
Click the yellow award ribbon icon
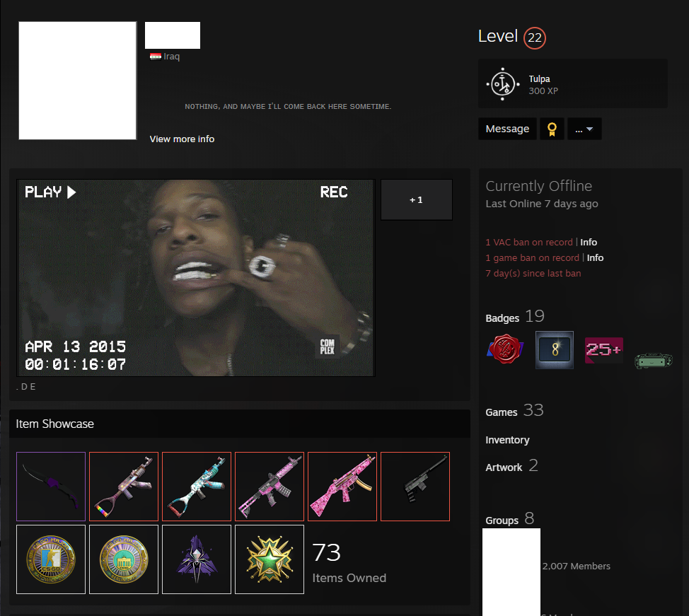pos(552,129)
